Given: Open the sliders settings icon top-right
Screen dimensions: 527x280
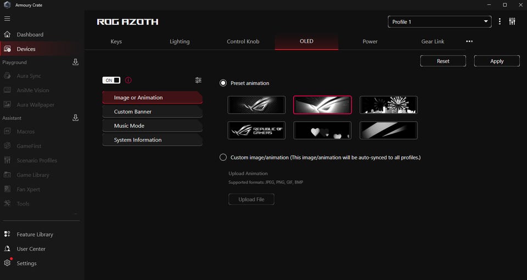Looking at the screenshot, I should 512,21.
